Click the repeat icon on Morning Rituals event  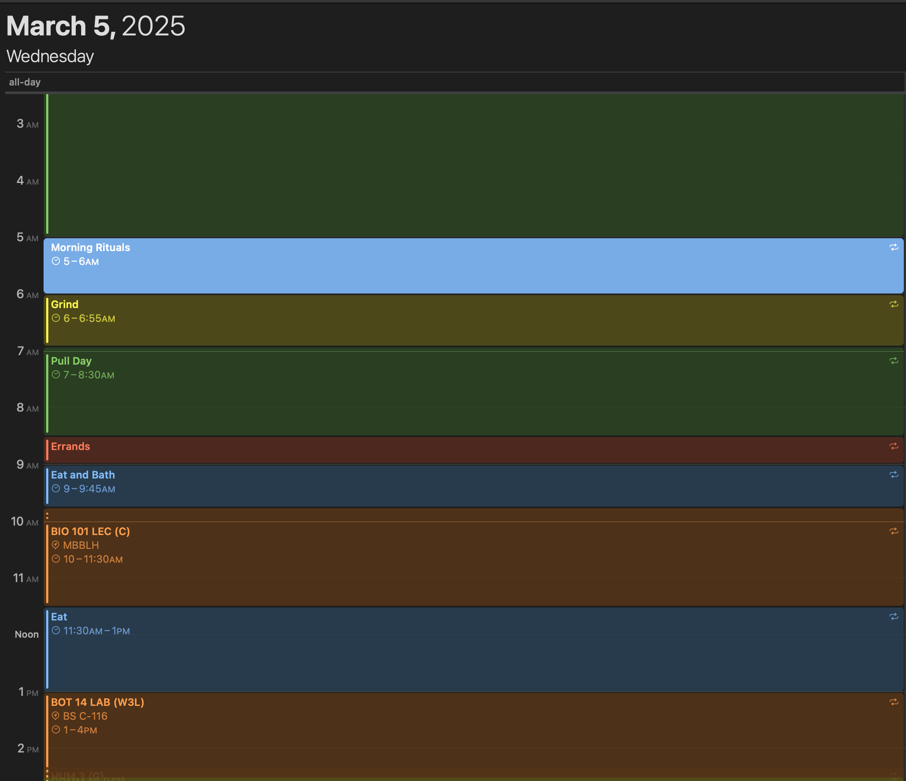(893, 247)
